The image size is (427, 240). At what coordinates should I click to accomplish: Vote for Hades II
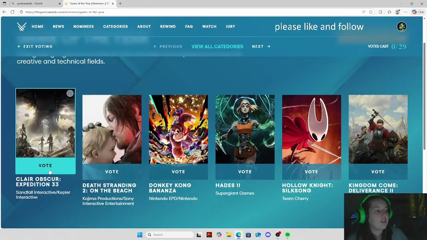245,172
